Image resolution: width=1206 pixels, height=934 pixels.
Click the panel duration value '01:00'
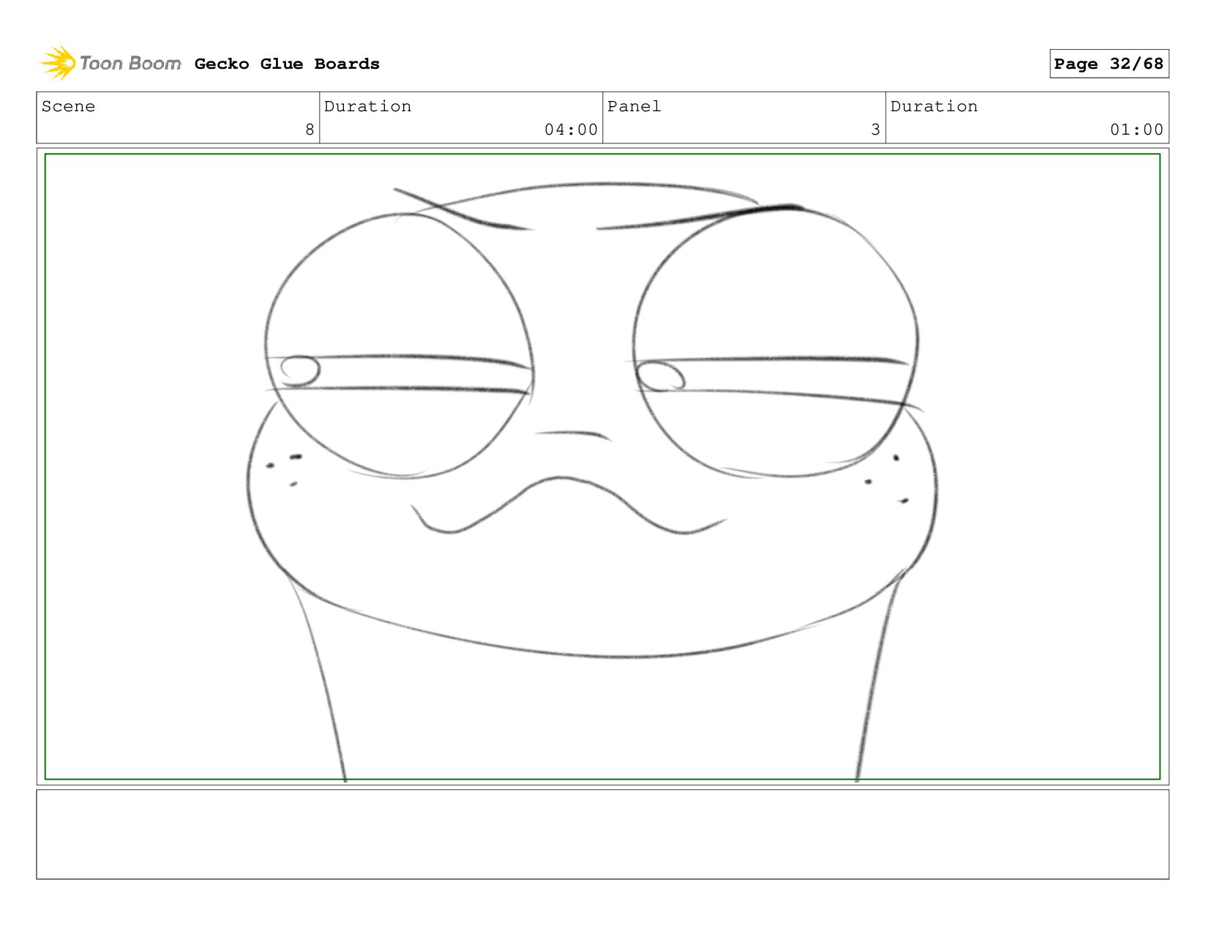pyautogui.click(x=1136, y=130)
